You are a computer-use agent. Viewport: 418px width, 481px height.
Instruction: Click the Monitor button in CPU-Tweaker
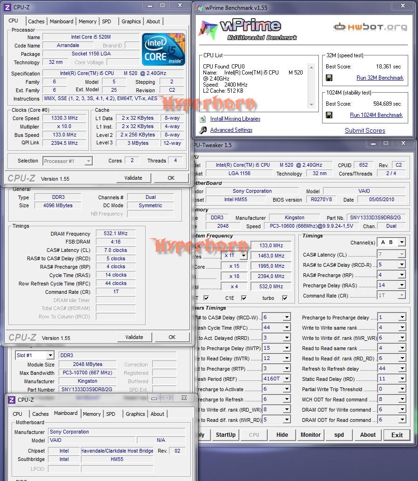coord(310,435)
